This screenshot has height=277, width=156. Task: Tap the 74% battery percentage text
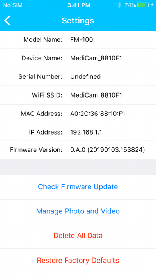pos(130,5)
